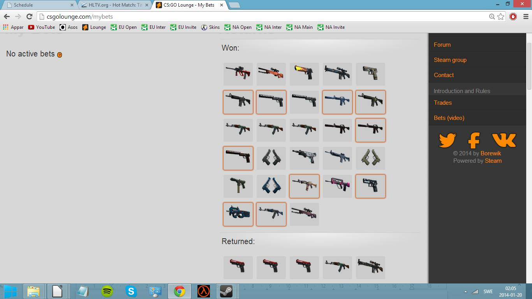
Task: Open the Contact sidebar link
Action: tap(444, 75)
